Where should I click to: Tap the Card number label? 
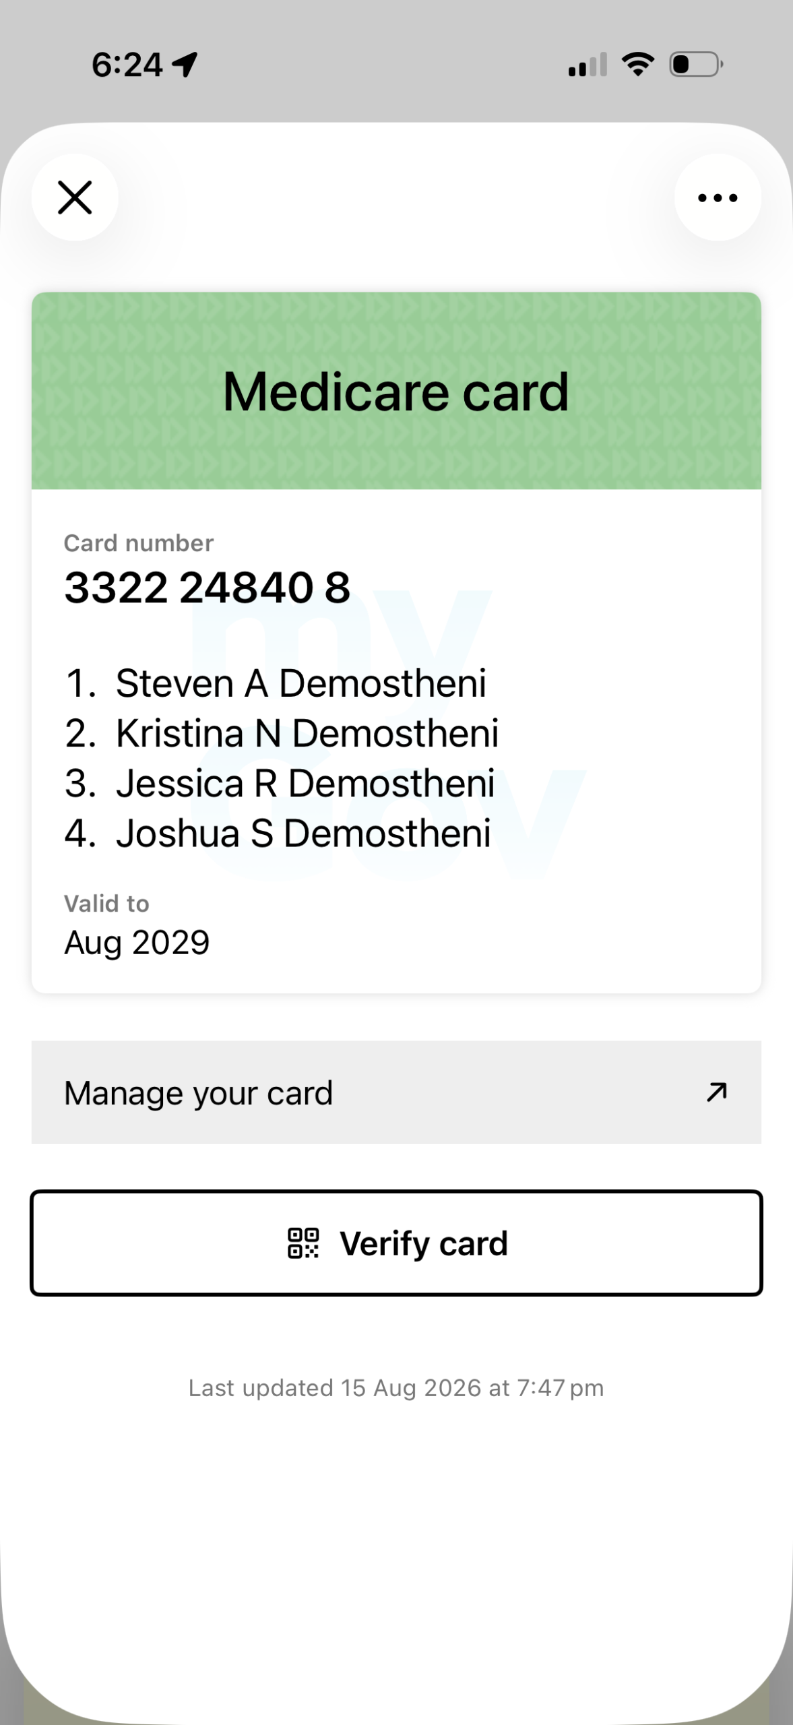pos(139,543)
